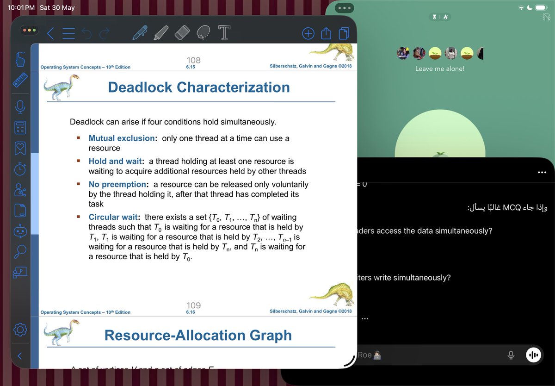Open search with the magnifier icon

[x=20, y=252]
